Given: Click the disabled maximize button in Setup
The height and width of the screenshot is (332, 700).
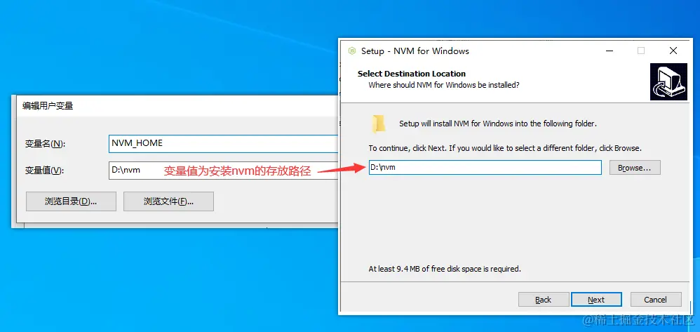Looking at the screenshot, I should click(x=641, y=51).
